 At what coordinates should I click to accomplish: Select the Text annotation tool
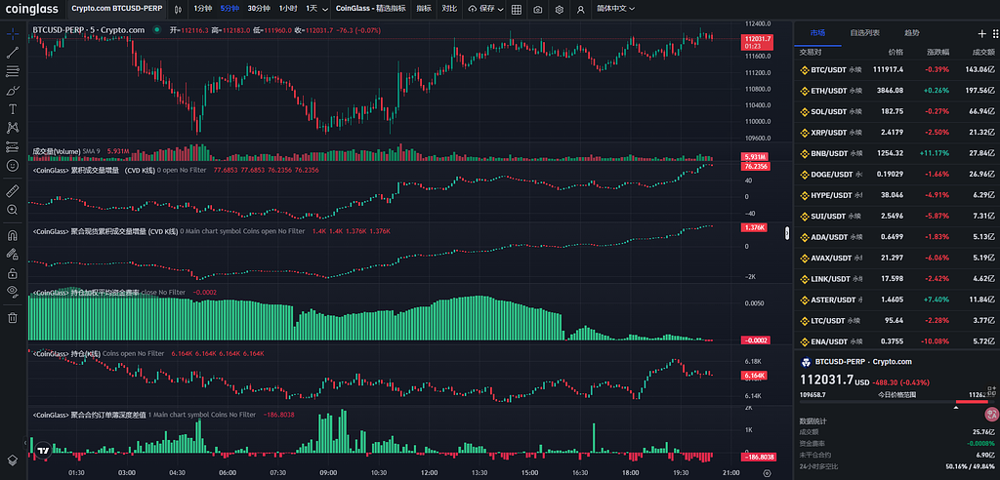(13, 109)
